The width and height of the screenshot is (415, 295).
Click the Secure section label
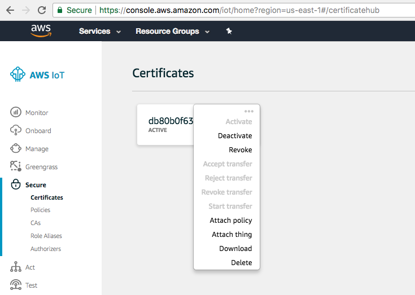click(x=36, y=185)
